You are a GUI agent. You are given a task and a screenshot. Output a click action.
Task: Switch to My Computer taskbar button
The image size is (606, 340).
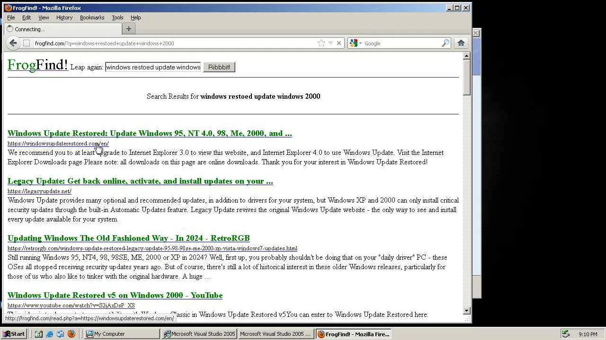point(122,334)
